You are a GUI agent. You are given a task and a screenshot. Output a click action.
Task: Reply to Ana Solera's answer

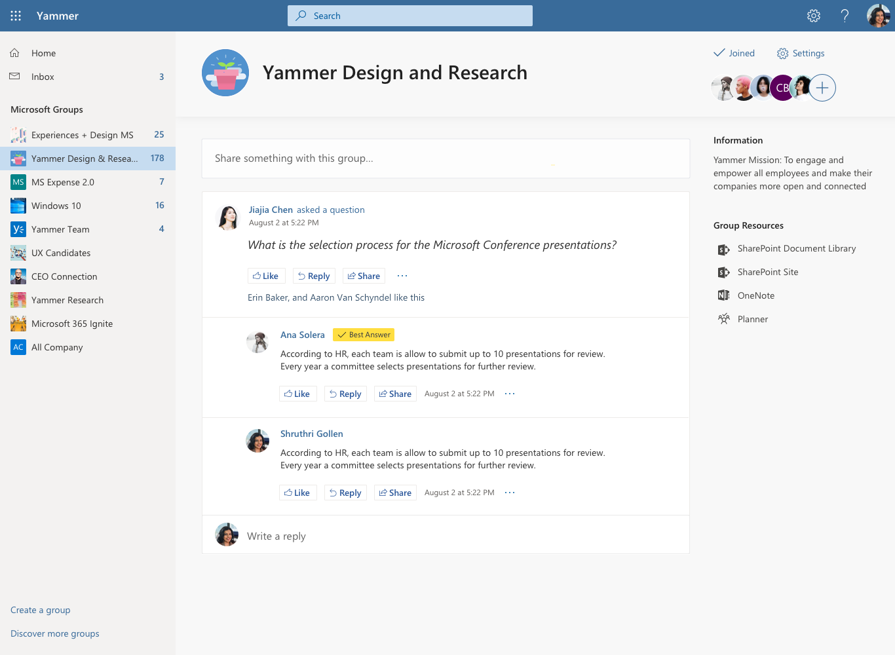pos(345,394)
